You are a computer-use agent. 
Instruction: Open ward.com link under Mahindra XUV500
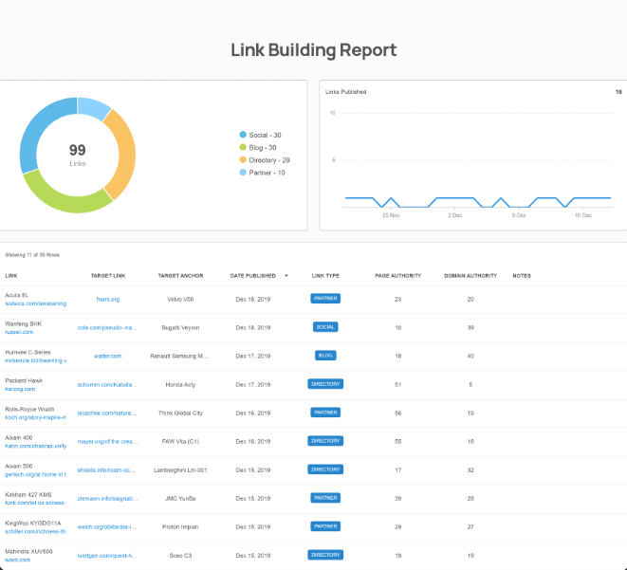(x=18, y=560)
